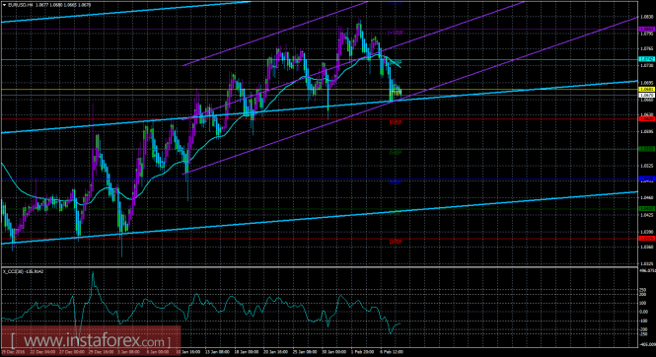Select the yellow 1.0681 price tag

click(x=647, y=90)
